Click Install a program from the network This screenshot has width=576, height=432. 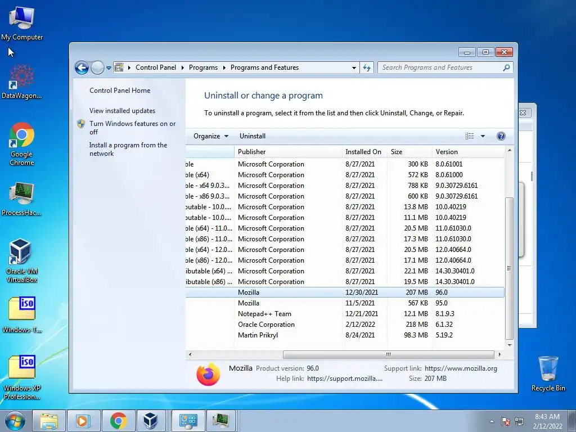128,149
